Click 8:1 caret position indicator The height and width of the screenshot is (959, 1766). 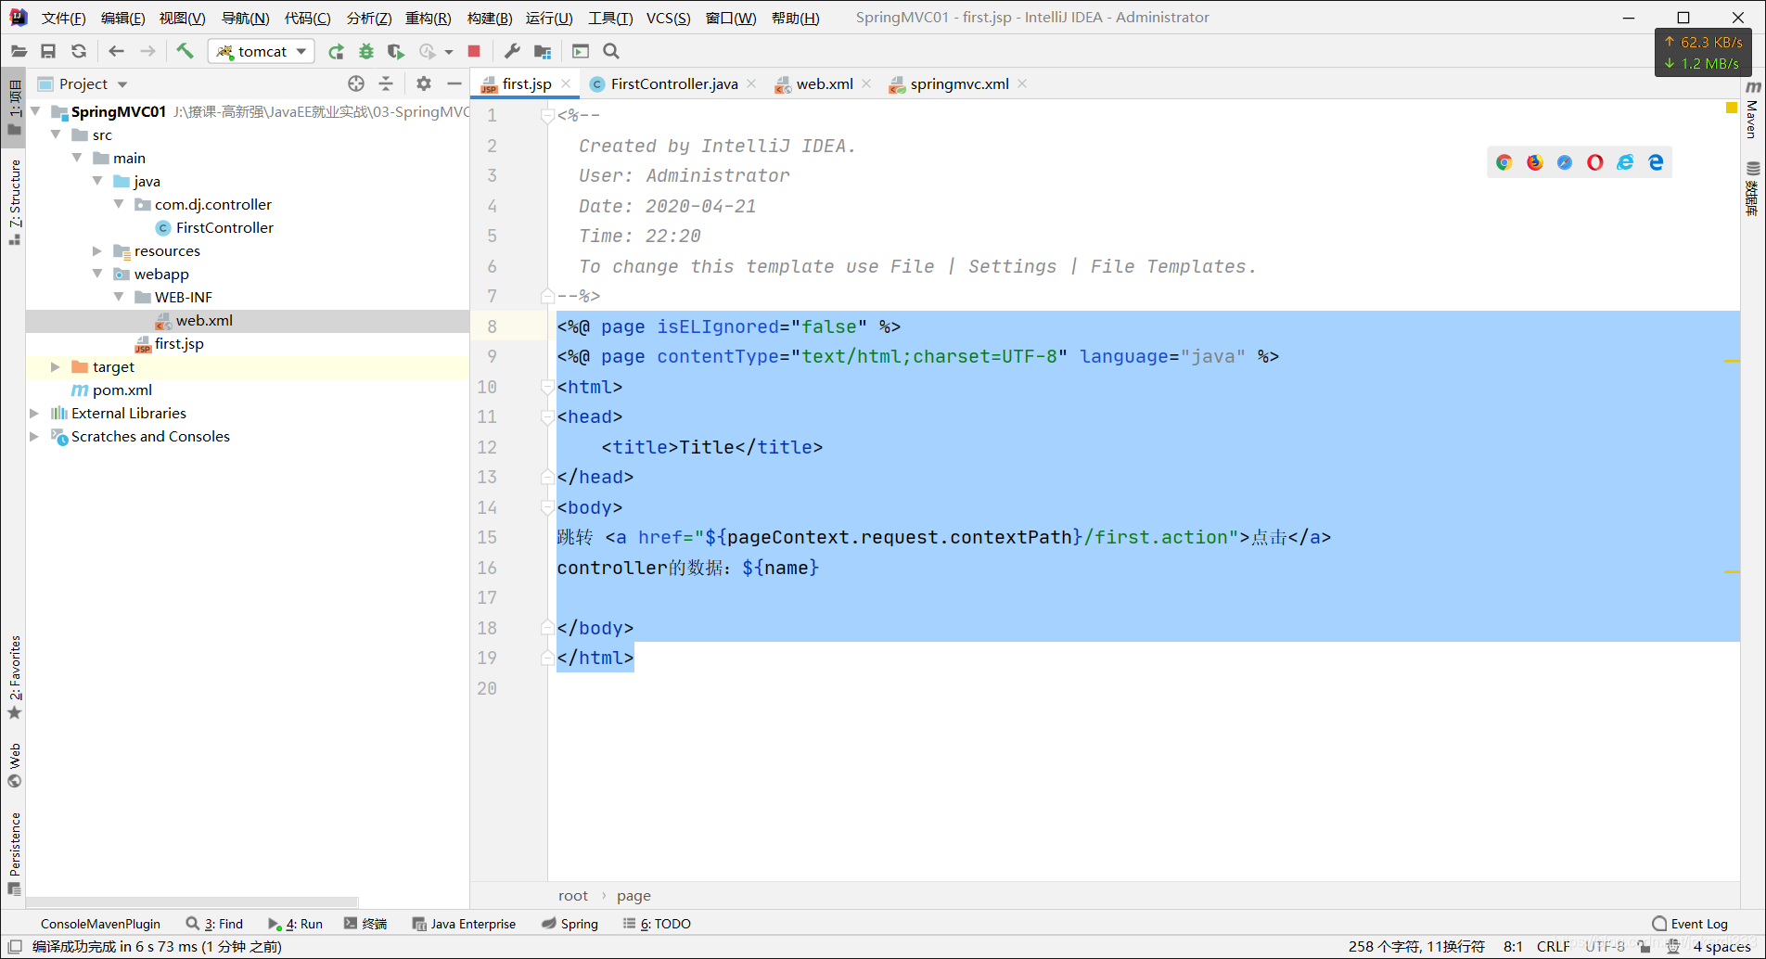point(1513,947)
